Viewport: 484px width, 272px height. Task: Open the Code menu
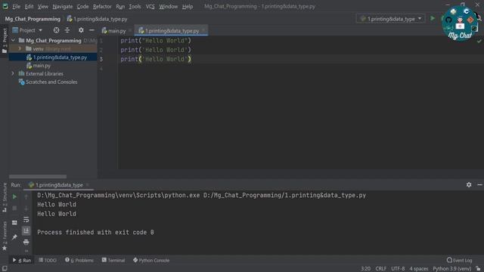point(82,7)
